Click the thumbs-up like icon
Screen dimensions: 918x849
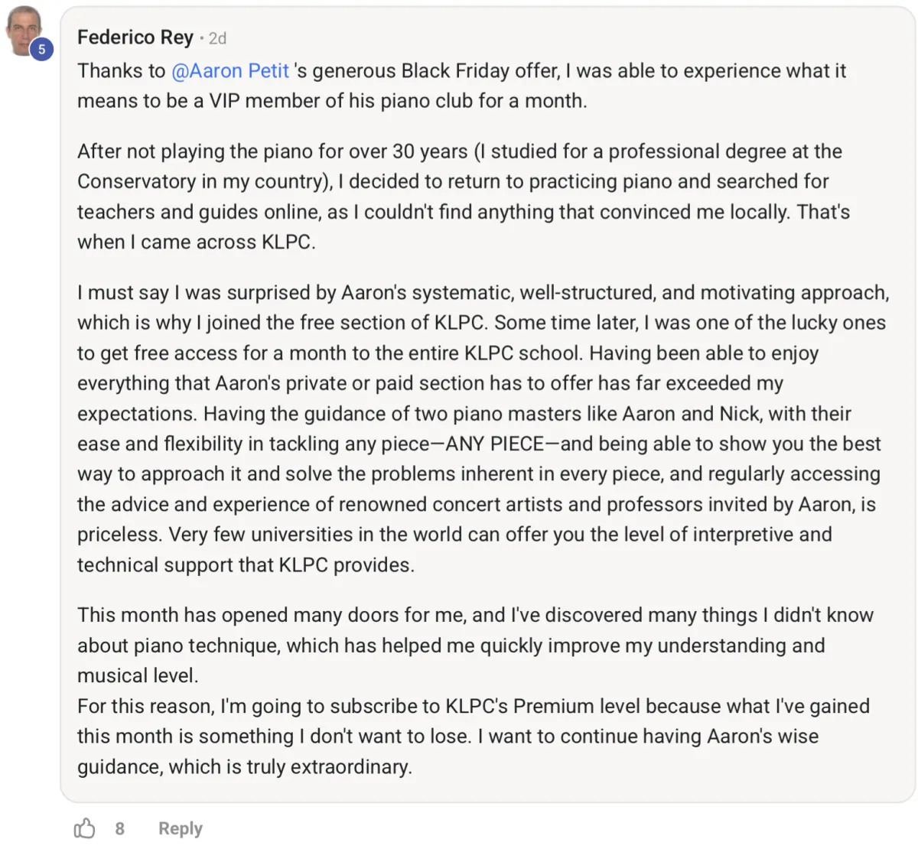tap(84, 828)
